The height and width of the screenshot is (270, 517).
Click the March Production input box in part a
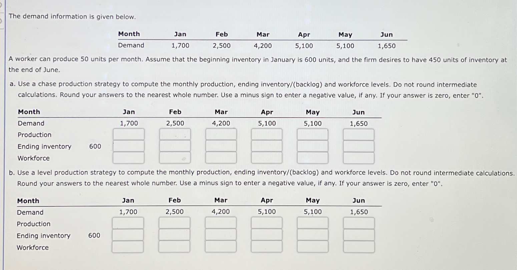coord(221,134)
